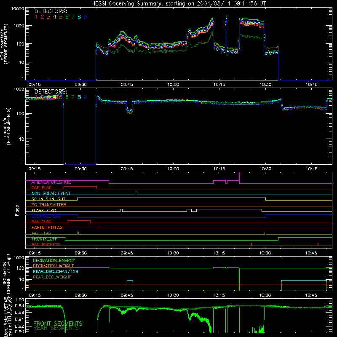The width and height of the screenshot is (337, 337).
Task: Click the Flags y-axis title
Action: click(x=17, y=210)
